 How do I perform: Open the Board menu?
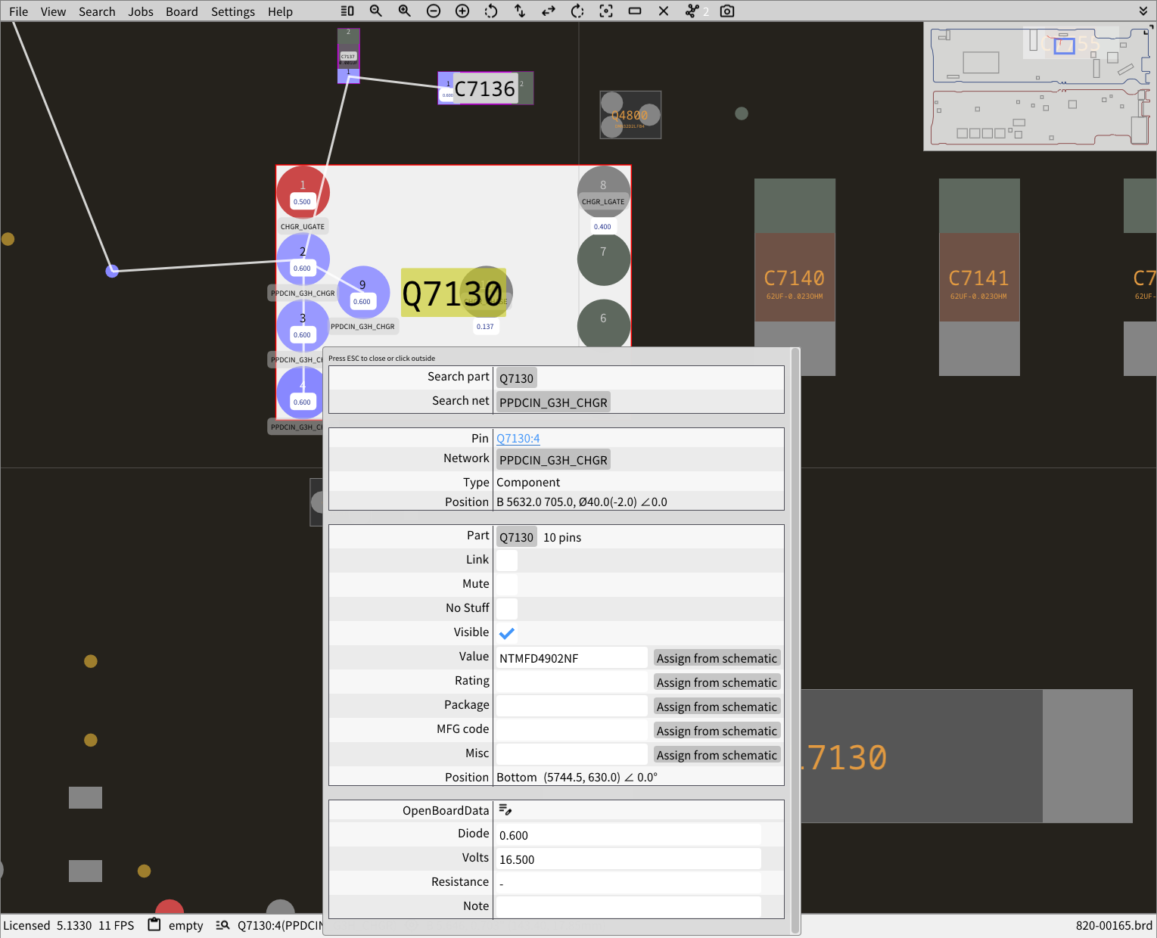coord(182,11)
